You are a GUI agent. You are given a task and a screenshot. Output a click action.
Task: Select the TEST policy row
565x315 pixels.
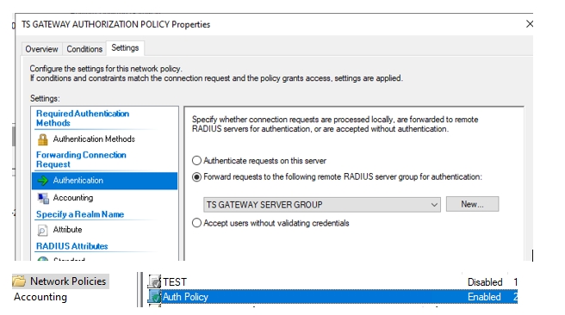(332, 282)
